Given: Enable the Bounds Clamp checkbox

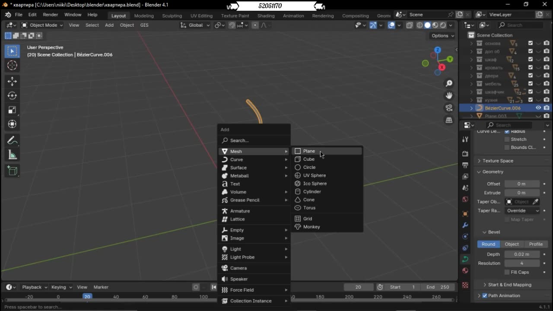Looking at the screenshot, I should (507, 147).
